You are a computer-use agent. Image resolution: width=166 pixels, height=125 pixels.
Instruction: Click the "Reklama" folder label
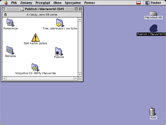pos(10,56)
